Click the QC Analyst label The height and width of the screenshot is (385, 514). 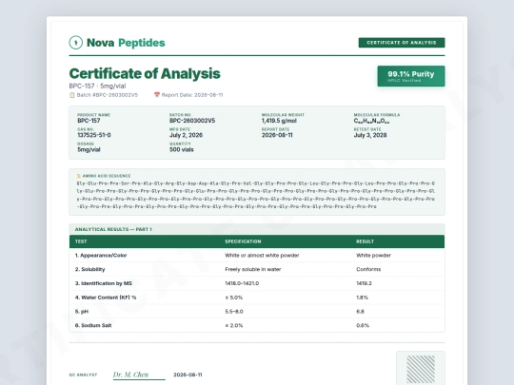(x=83, y=375)
